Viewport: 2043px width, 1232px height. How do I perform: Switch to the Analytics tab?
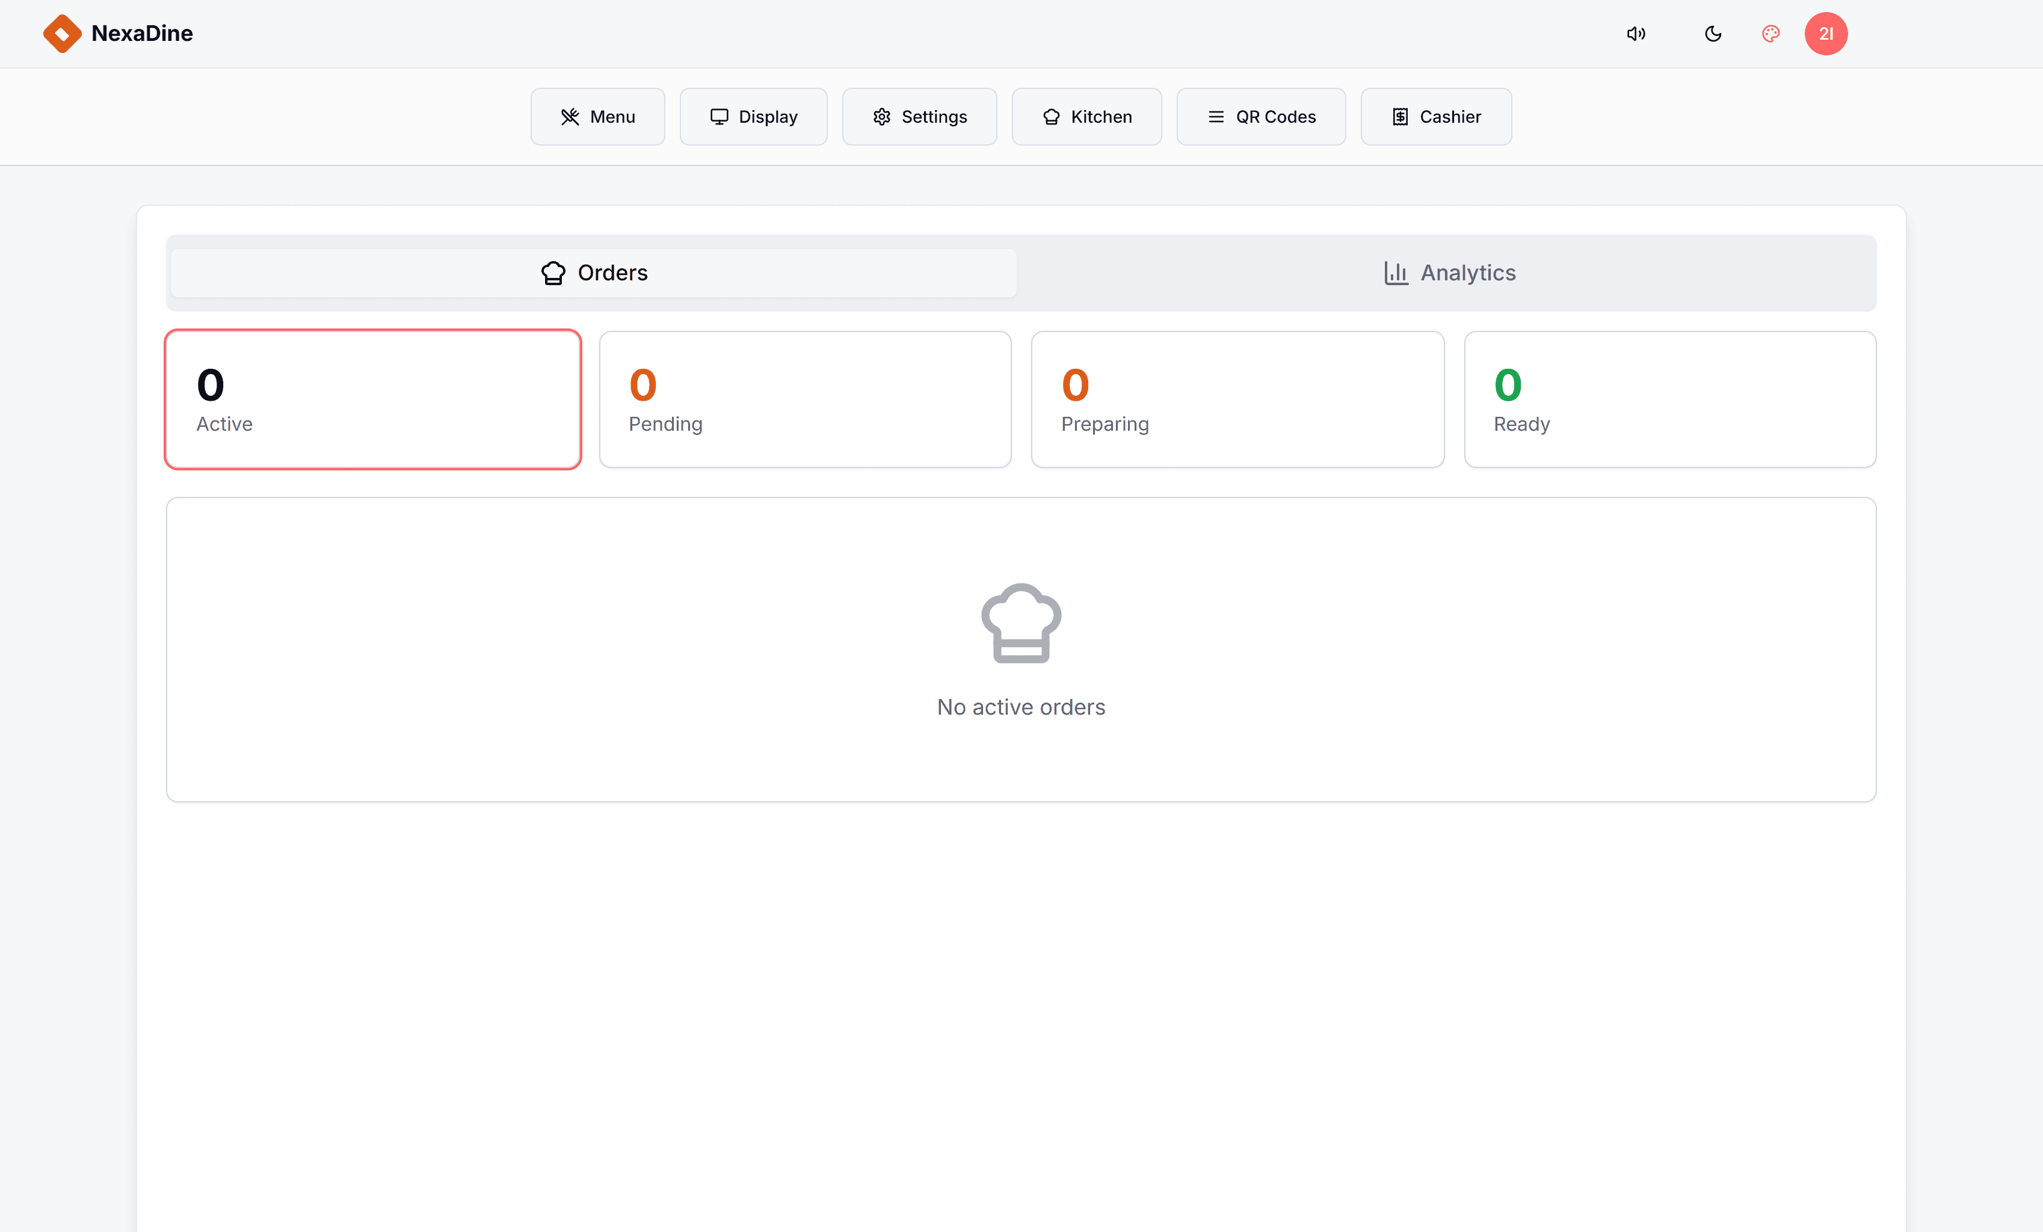(1449, 273)
